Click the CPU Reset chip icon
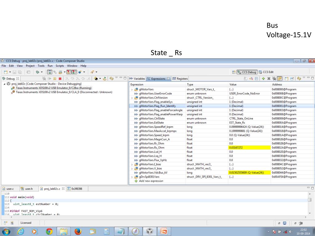The width and height of the screenshot is (315, 236). 96,79
